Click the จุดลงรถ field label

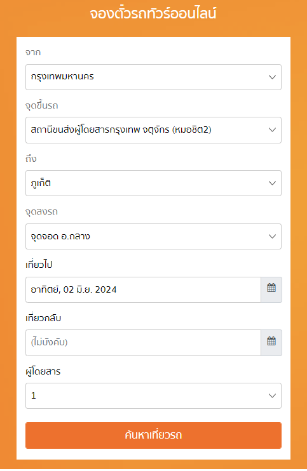(41, 212)
